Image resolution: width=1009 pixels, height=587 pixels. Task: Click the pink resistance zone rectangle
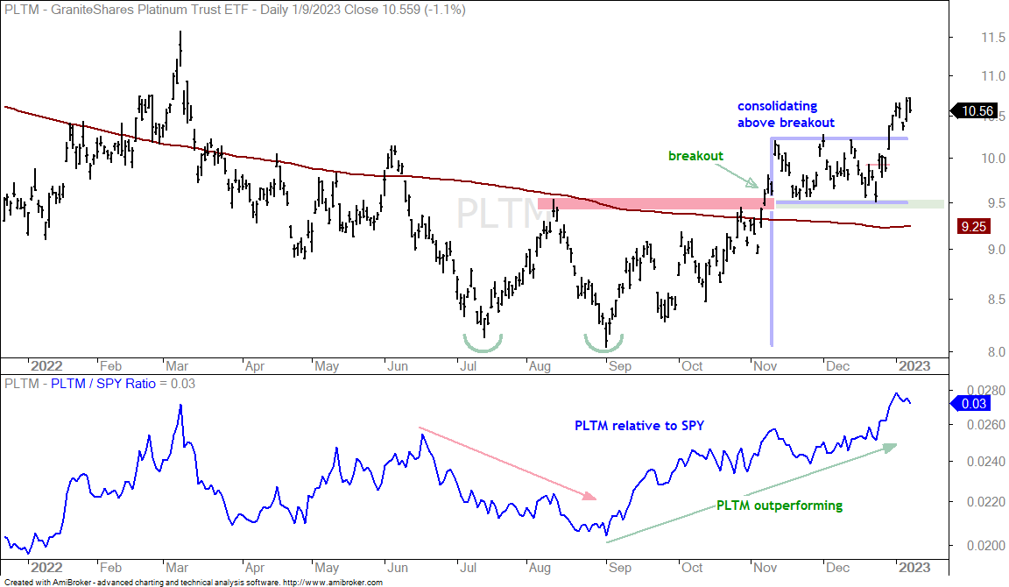click(656, 204)
